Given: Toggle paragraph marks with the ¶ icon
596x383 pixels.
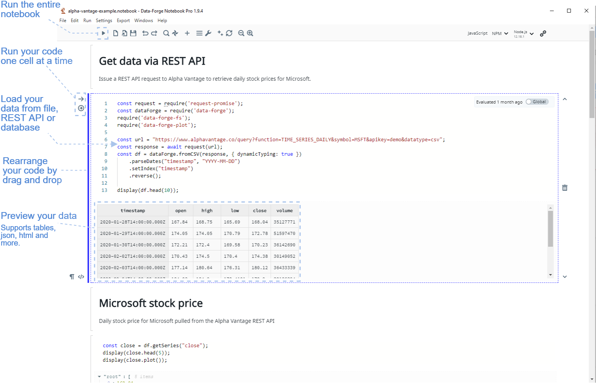Looking at the screenshot, I should (72, 277).
